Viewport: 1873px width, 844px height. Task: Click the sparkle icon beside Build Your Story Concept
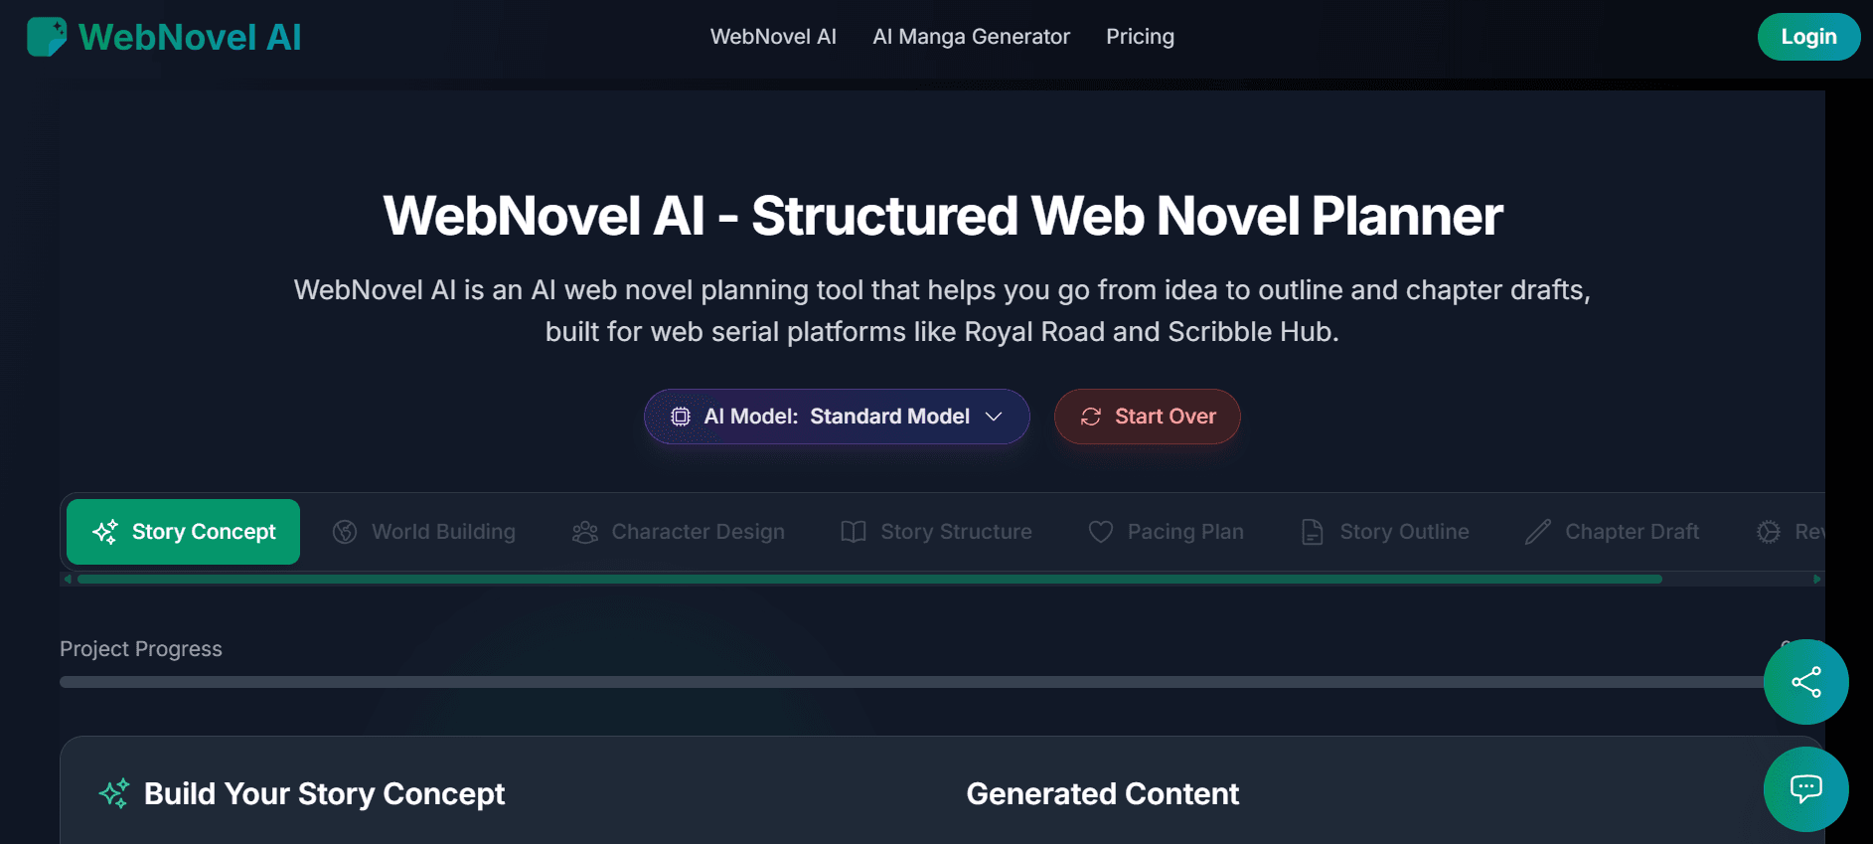pyautogui.click(x=113, y=793)
